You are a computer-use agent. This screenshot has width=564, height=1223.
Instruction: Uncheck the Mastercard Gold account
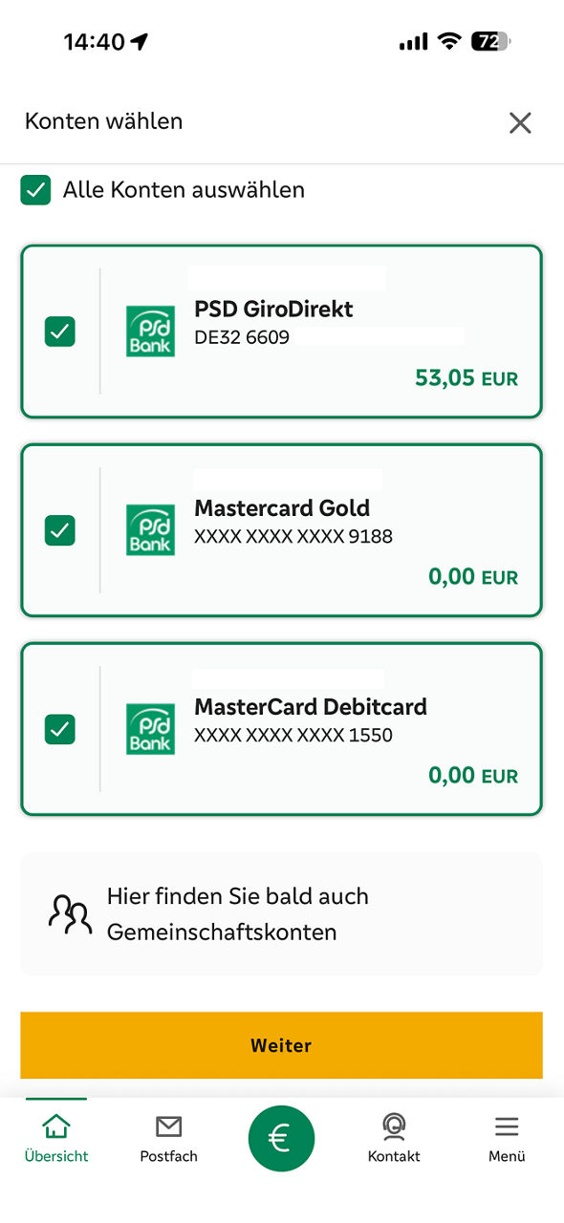click(x=59, y=530)
